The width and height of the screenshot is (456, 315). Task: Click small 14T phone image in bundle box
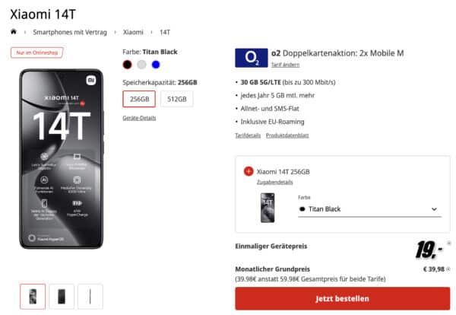tap(268, 208)
